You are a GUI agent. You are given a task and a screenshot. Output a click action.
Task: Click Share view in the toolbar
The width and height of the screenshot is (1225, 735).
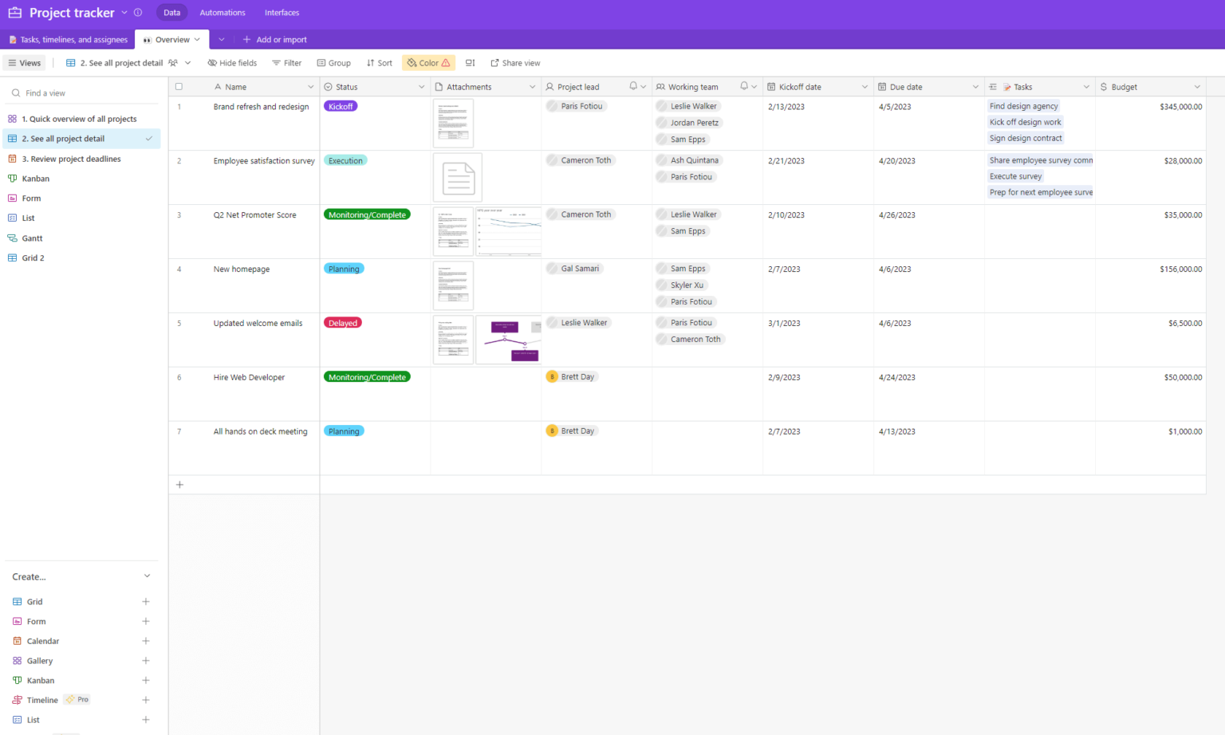(x=515, y=62)
